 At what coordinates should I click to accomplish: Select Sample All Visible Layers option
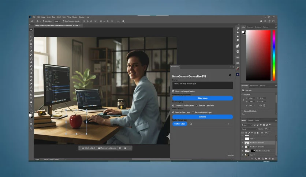[x=173, y=105]
